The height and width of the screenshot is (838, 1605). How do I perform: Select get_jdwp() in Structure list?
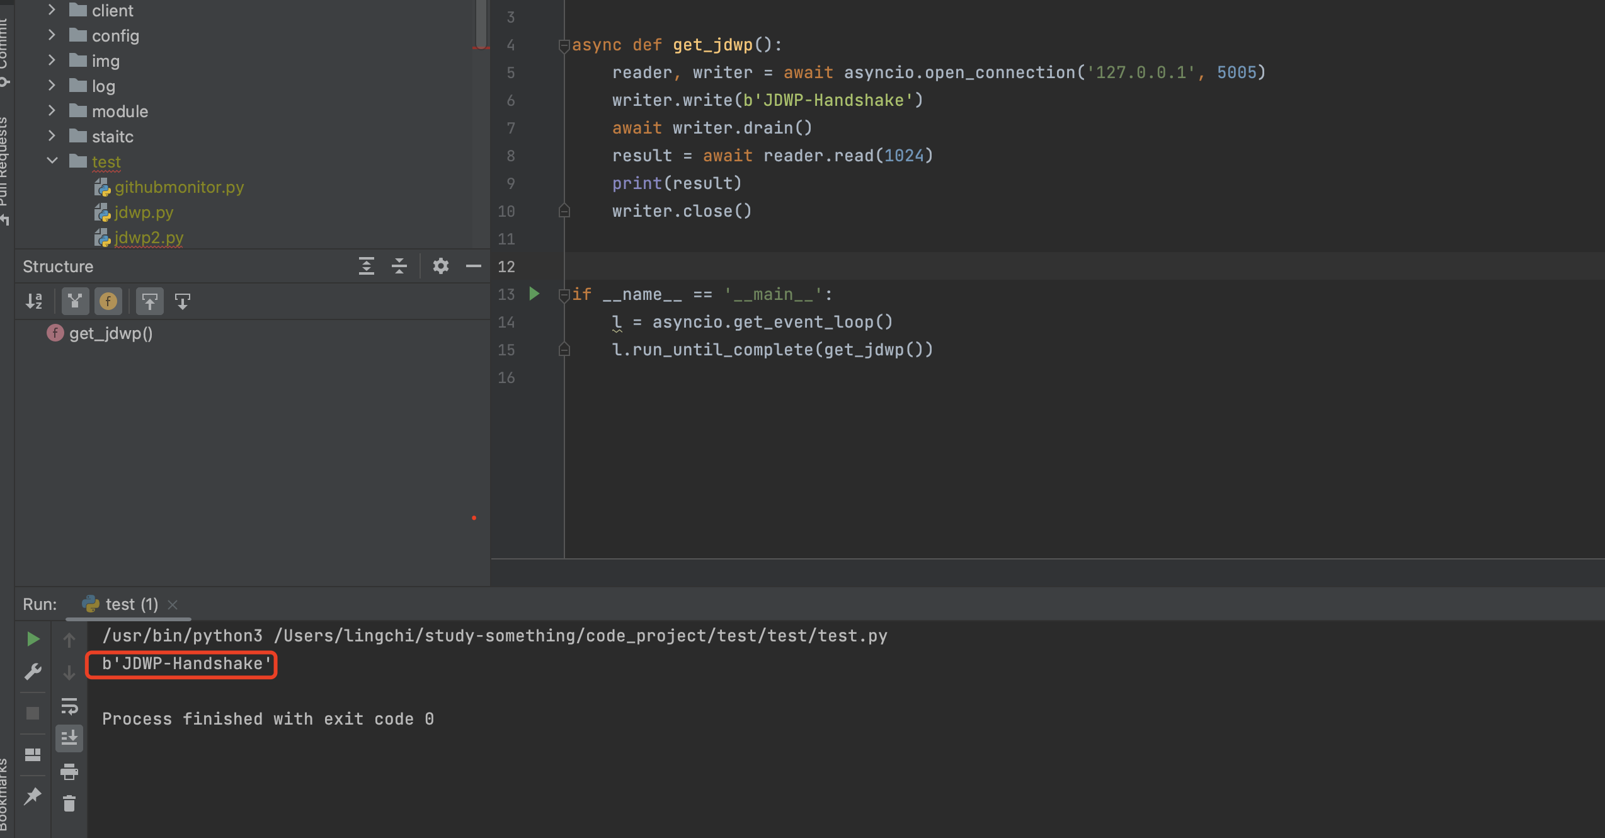click(x=110, y=333)
